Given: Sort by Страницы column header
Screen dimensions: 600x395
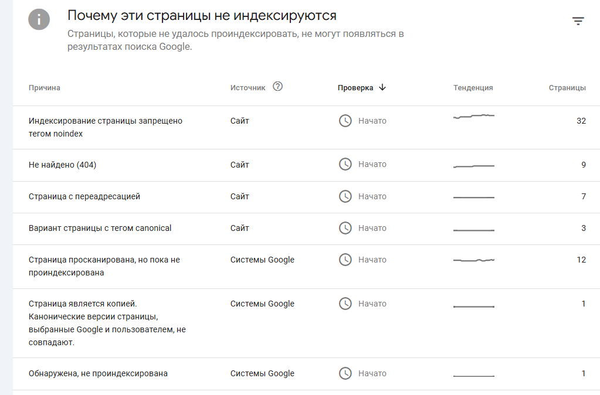Looking at the screenshot, I should [567, 87].
